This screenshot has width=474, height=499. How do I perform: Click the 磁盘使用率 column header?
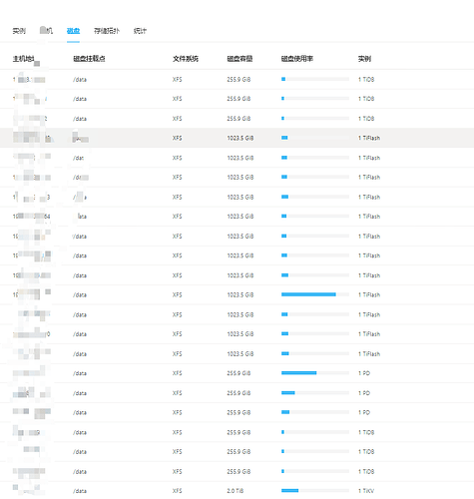[x=297, y=59]
